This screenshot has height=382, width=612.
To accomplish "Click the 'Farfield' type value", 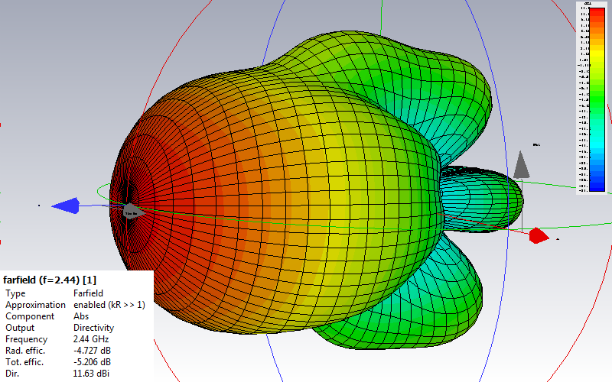I will [90, 293].
